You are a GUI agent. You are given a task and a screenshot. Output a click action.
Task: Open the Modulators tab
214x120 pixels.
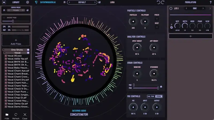point(190,2)
